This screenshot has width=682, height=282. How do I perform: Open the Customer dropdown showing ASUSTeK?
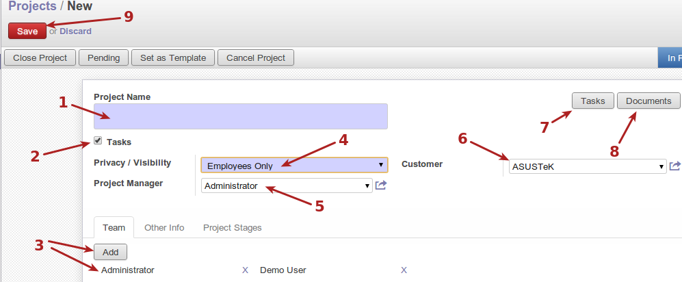(x=587, y=166)
